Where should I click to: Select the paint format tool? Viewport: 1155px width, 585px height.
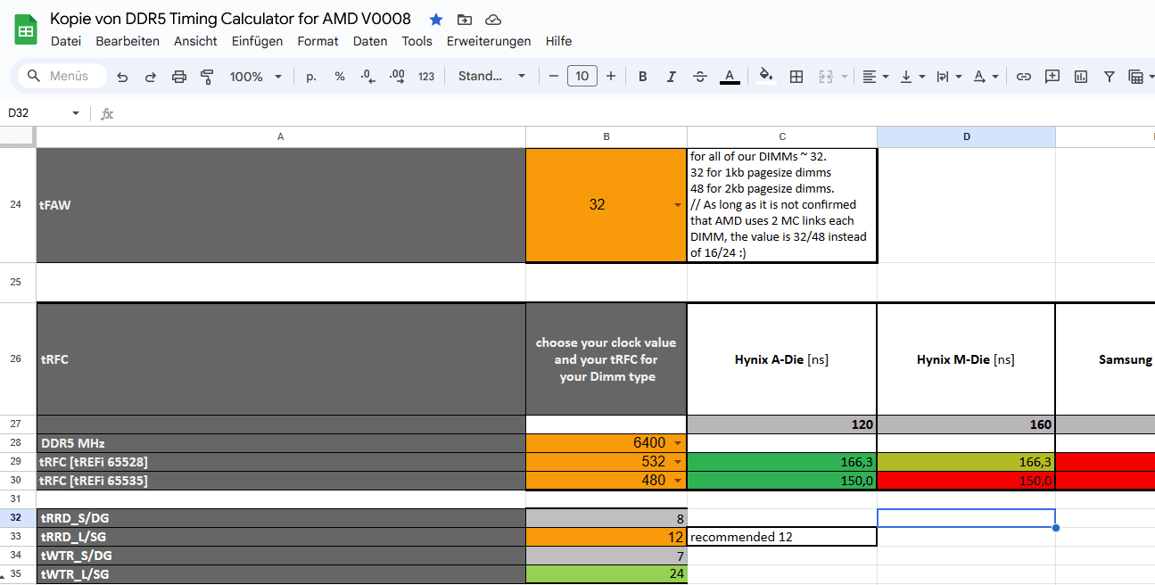tap(208, 77)
